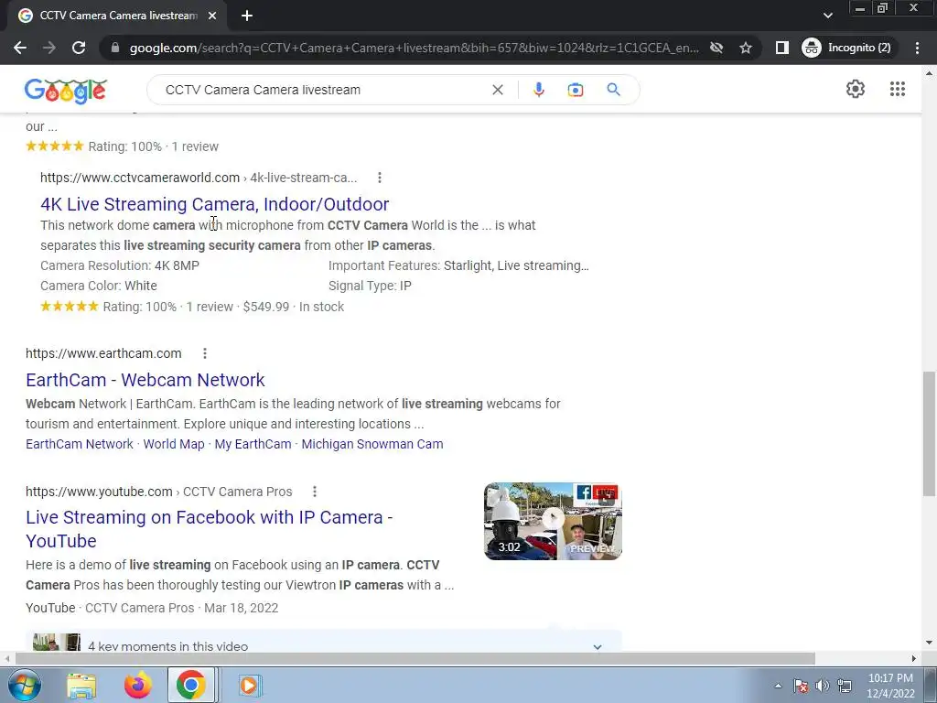Open options for the earthcam.com result
The image size is (937, 703).
click(x=204, y=353)
